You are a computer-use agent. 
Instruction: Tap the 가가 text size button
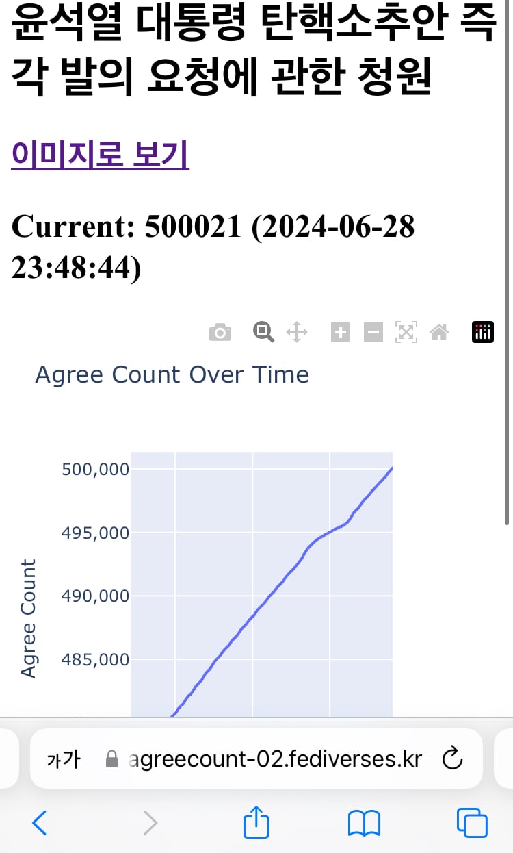(64, 759)
